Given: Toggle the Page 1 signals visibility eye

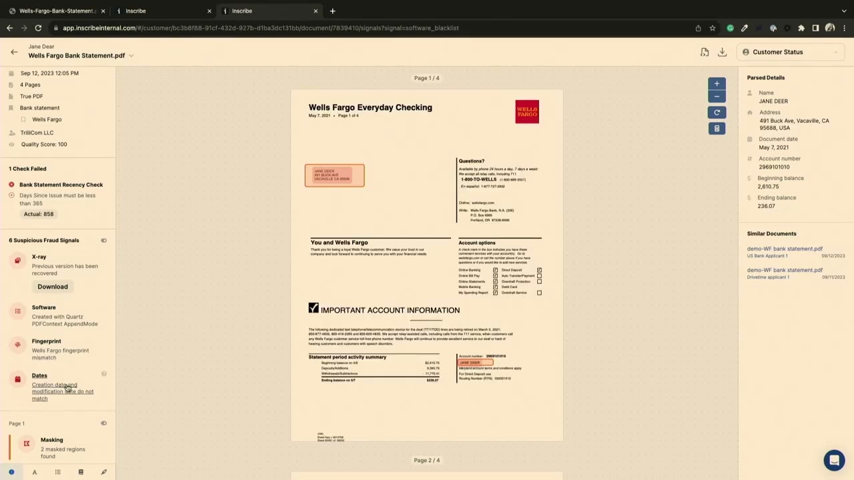Looking at the screenshot, I should (x=103, y=423).
